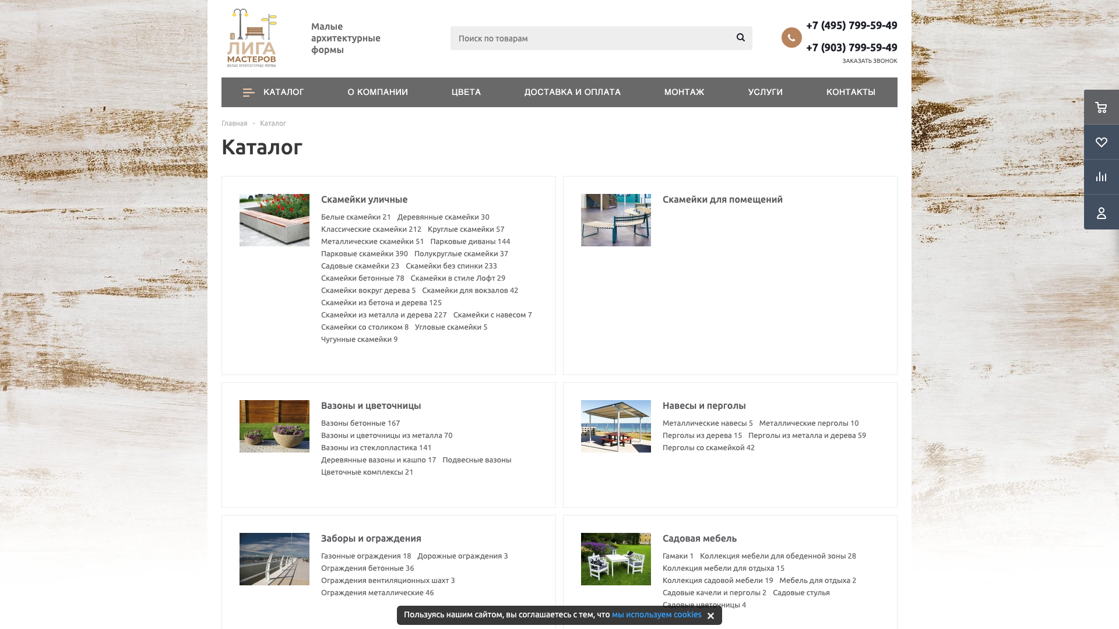Open Парковые скамейки 390 subcategory
Image resolution: width=1119 pixels, height=629 pixels.
tap(364, 253)
